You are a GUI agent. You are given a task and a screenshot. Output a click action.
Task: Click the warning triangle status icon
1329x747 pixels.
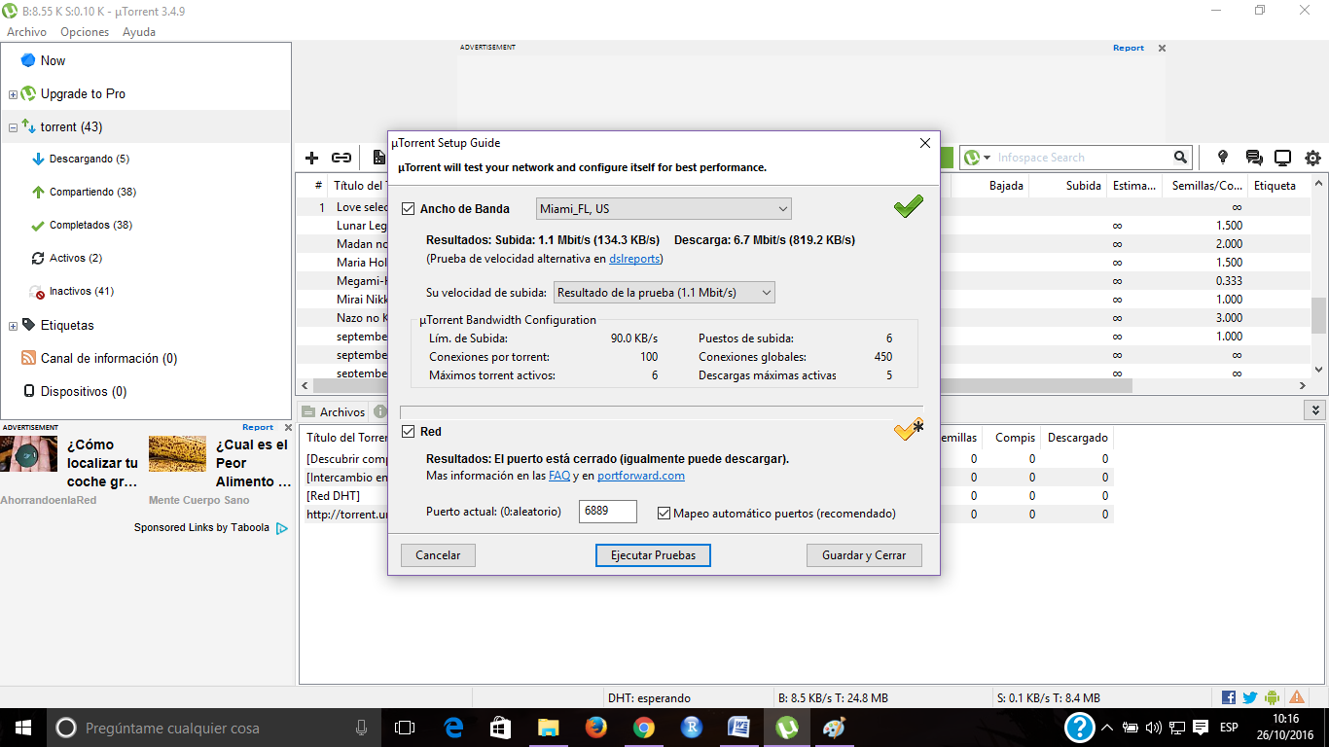[1297, 697]
